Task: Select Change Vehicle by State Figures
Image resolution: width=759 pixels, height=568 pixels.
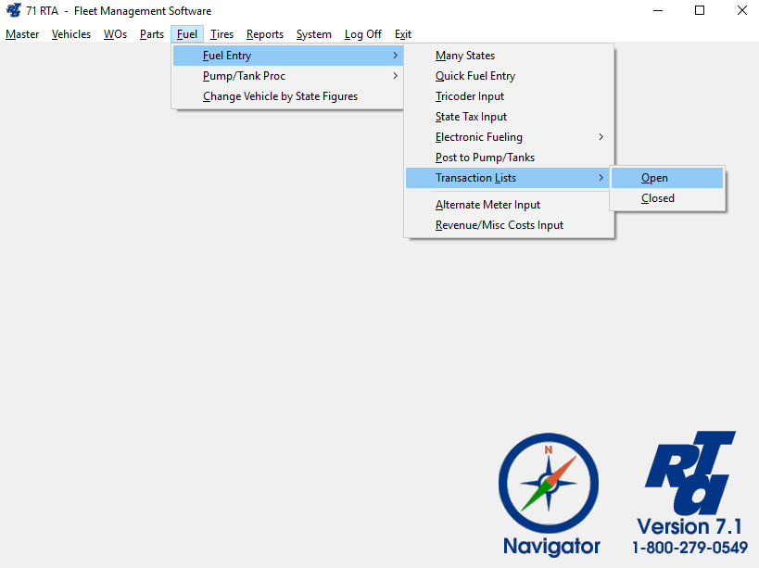Action: click(x=280, y=96)
